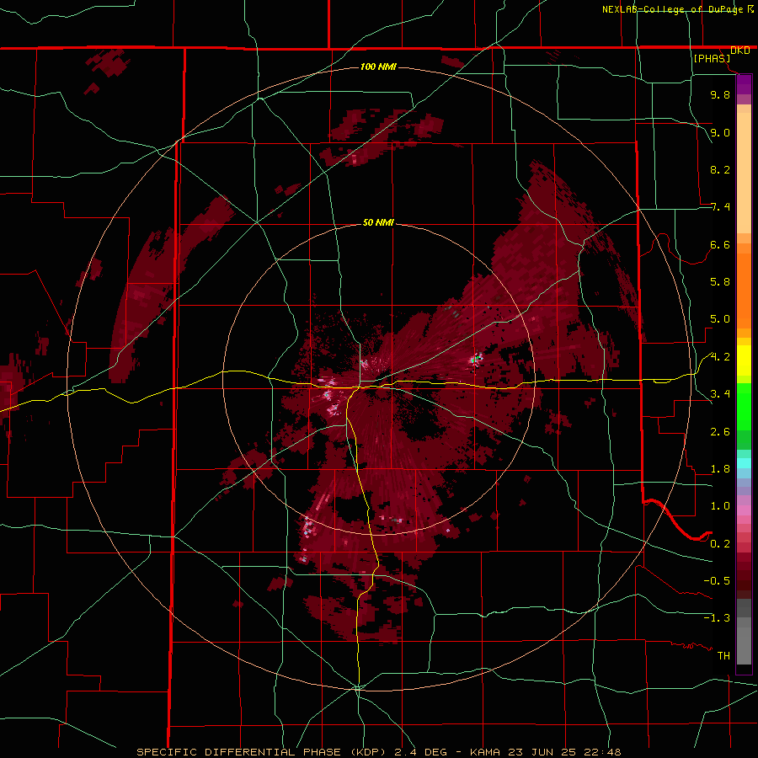Pick the purple segment atop the color bar
Image resolution: width=758 pixels, height=758 pixels.
point(744,84)
